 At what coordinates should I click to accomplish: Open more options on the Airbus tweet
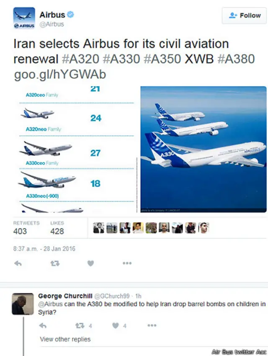127,263
